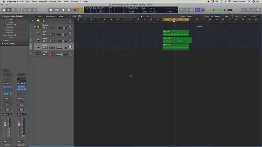This screenshot has height=147, width=262.
Task: Show the Toolbar using control bar icon
Action: [x=18, y=10]
